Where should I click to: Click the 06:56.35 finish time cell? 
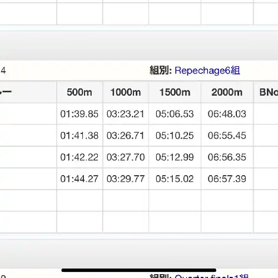[x=227, y=157]
